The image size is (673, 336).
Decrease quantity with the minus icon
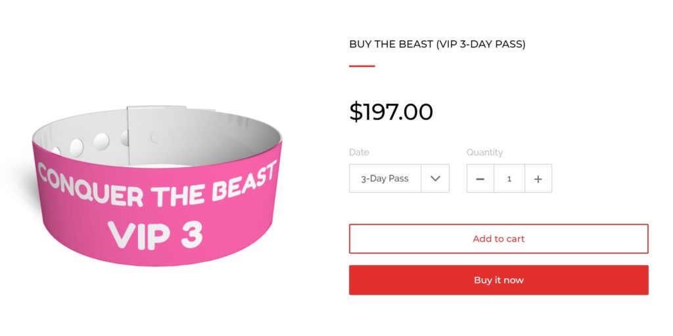[x=480, y=178]
